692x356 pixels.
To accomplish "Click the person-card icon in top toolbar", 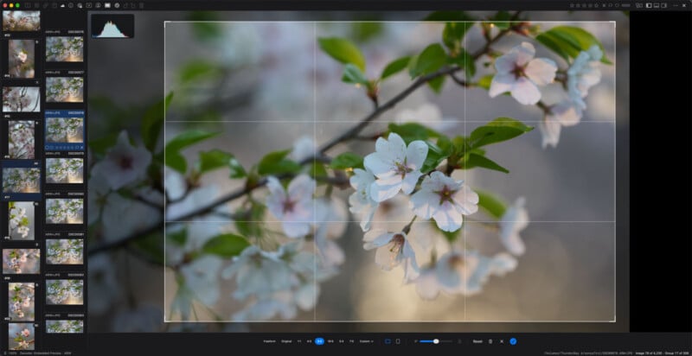I will pyautogui.click(x=98, y=5).
